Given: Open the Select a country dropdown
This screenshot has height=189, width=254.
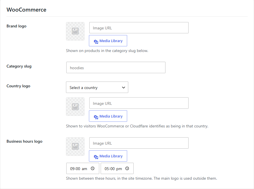Looking at the screenshot, I should click(97, 87).
